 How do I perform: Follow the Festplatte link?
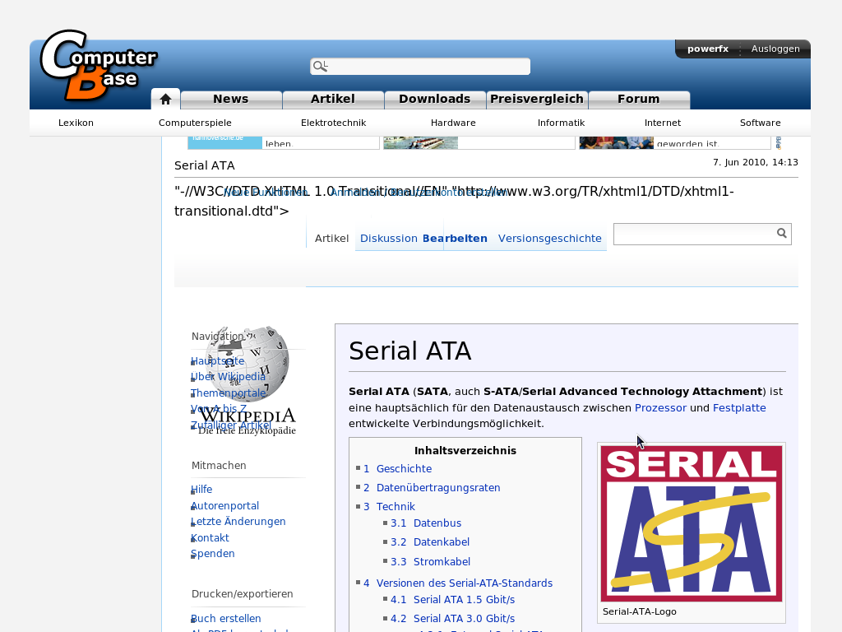(739, 408)
